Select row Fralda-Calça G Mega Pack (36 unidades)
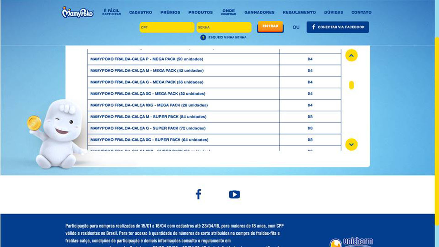The height and width of the screenshot is (247, 439). (x=214, y=82)
